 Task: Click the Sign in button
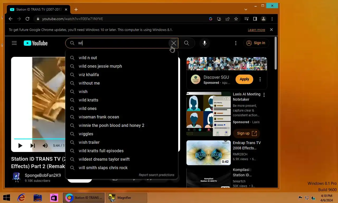(x=256, y=43)
